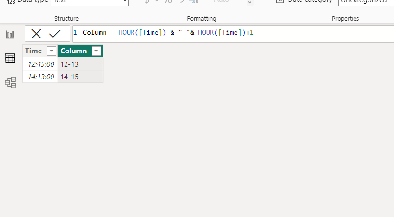Viewport: 394px width, 217px height.
Task: Open the Column header filter dropdown
Action: (x=96, y=51)
